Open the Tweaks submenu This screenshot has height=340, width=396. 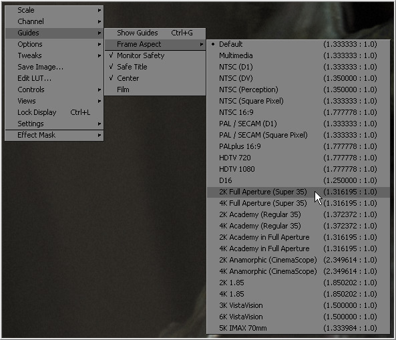click(x=54, y=55)
